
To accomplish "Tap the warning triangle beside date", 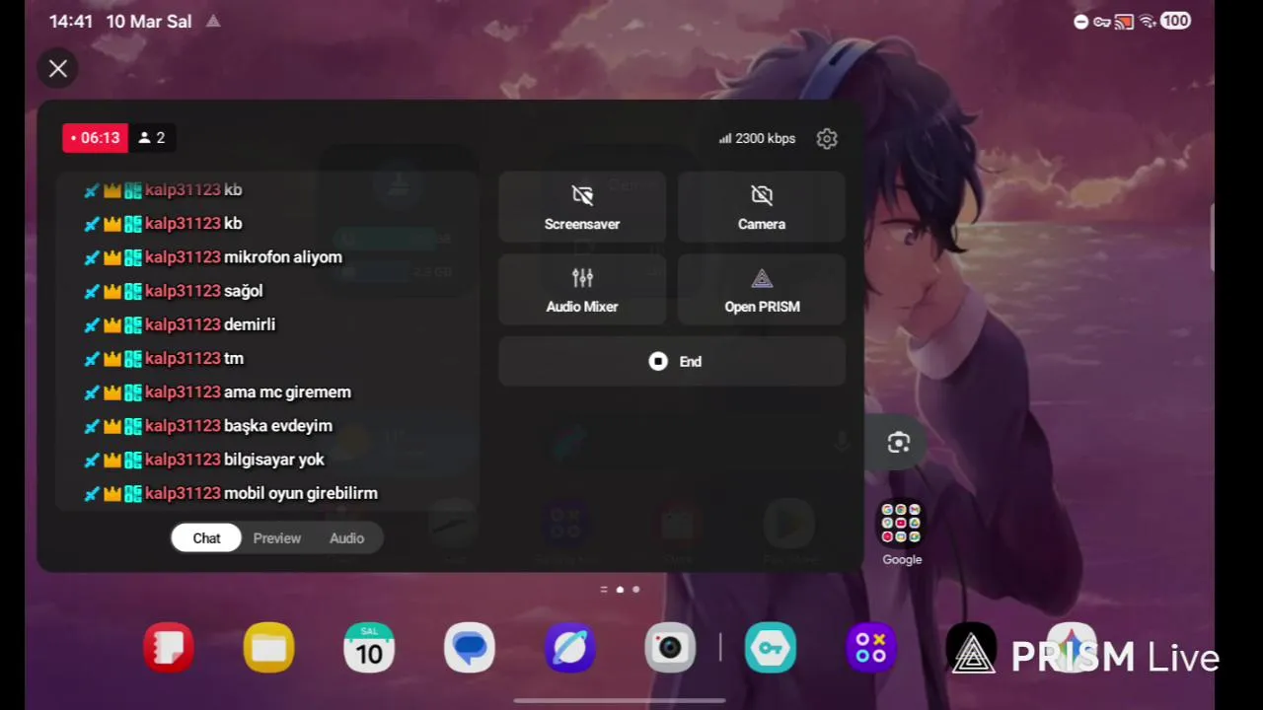I will (214, 21).
